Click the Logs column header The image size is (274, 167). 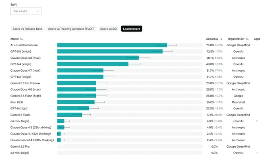coord(257,39)
